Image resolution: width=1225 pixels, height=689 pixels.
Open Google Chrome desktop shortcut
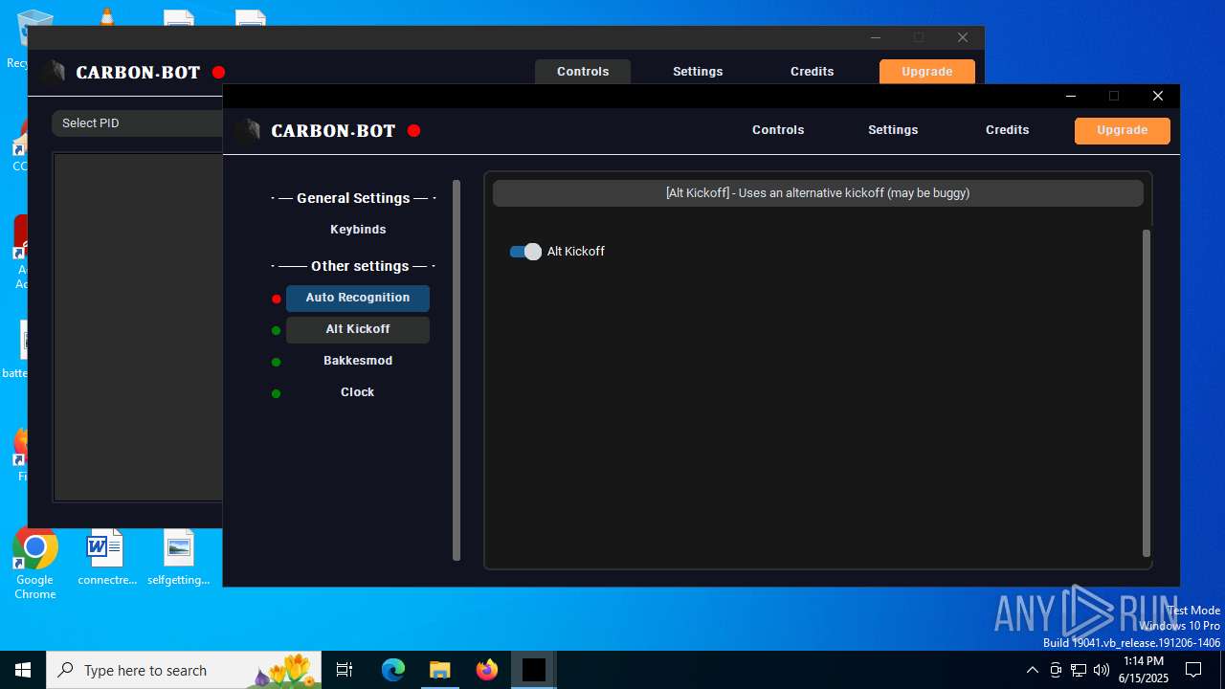coord(34,565)
